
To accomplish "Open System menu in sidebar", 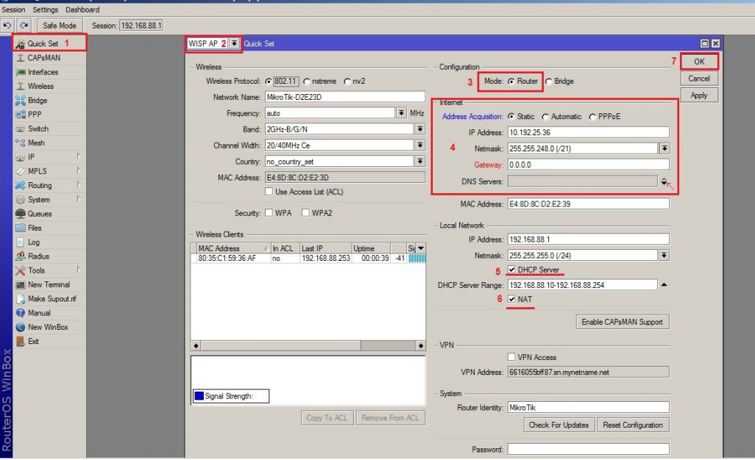I will click(x=49, y=199).
